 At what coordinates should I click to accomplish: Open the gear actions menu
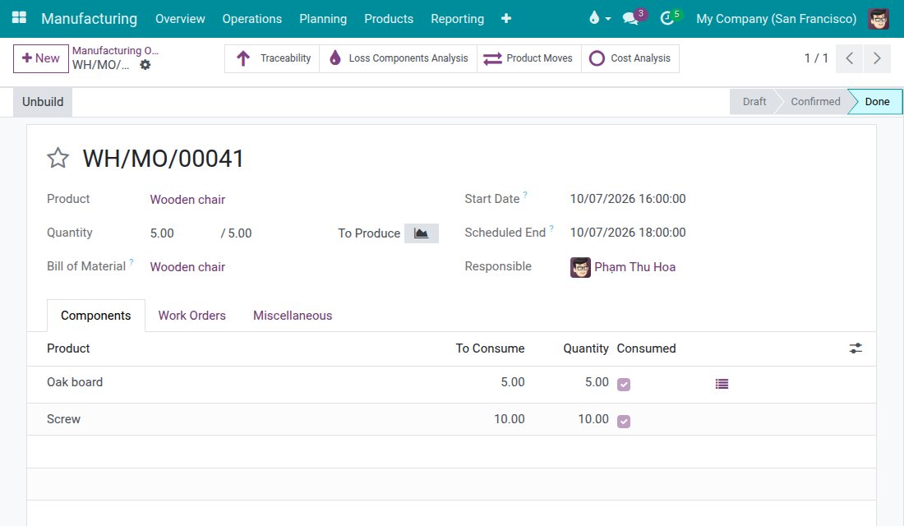(x=145, y=65)
